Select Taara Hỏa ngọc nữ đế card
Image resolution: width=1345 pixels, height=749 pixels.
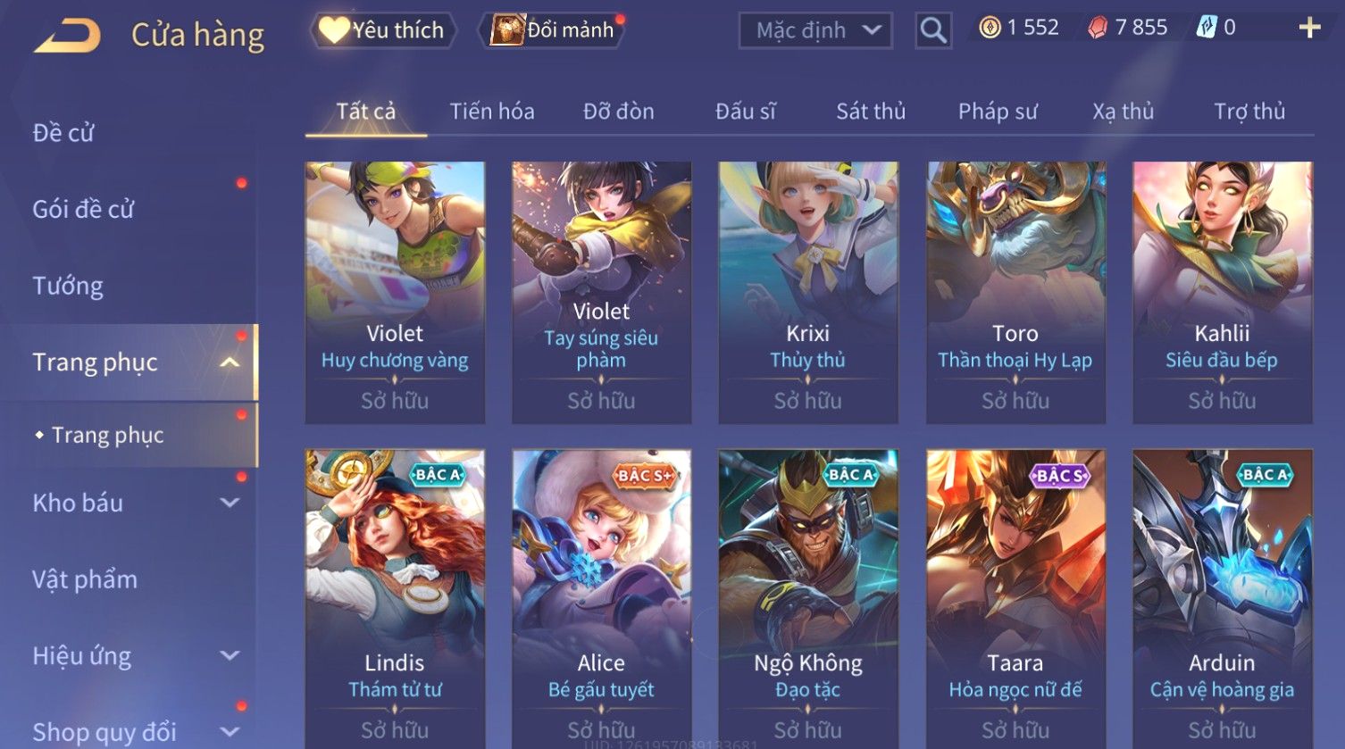coord(1015,598)
